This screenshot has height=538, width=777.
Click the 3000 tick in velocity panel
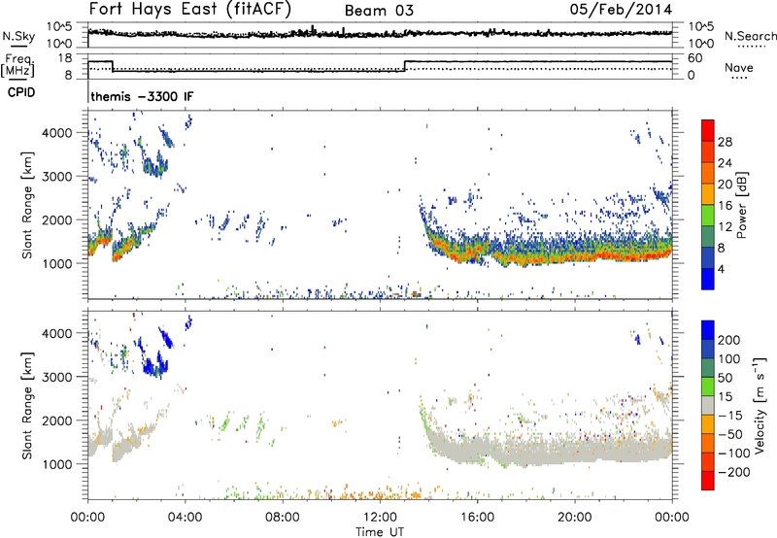tap(57, 377)
